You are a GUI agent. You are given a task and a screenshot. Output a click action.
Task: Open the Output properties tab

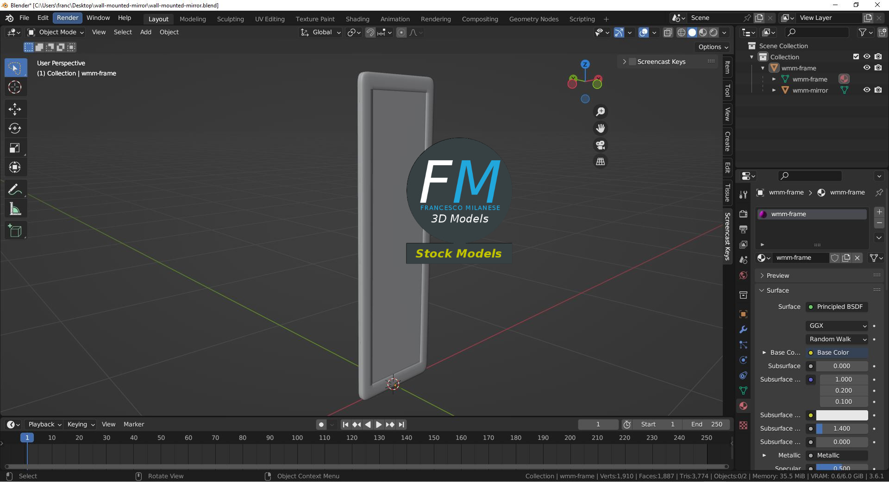click(743, 229)
